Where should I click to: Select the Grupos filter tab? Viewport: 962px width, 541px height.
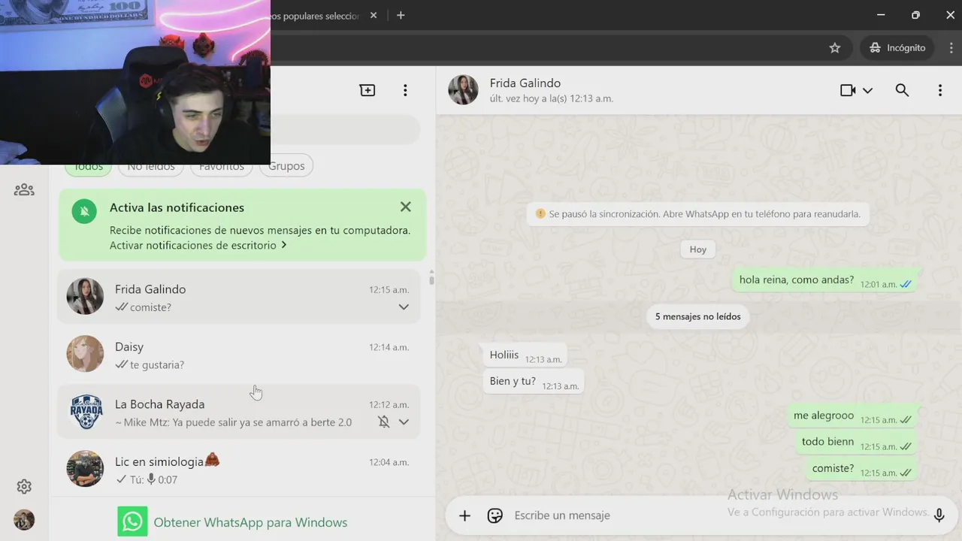[x=286, y=166]
